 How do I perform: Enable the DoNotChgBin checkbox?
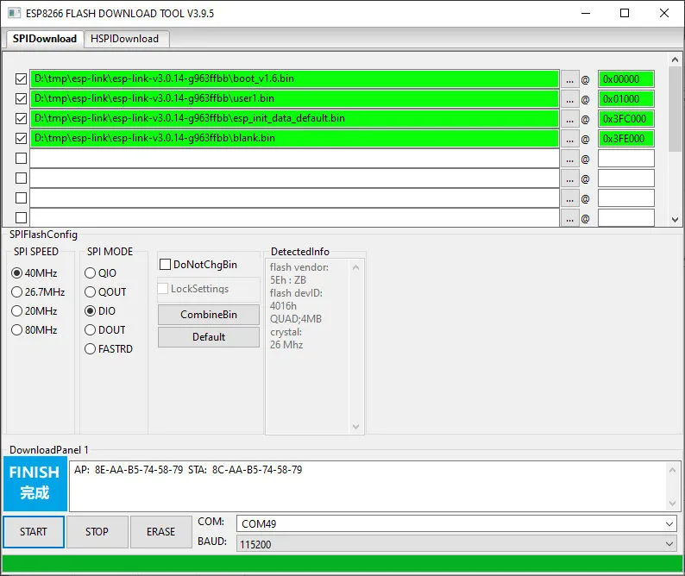pyautogui.click(x=166, y=265)
